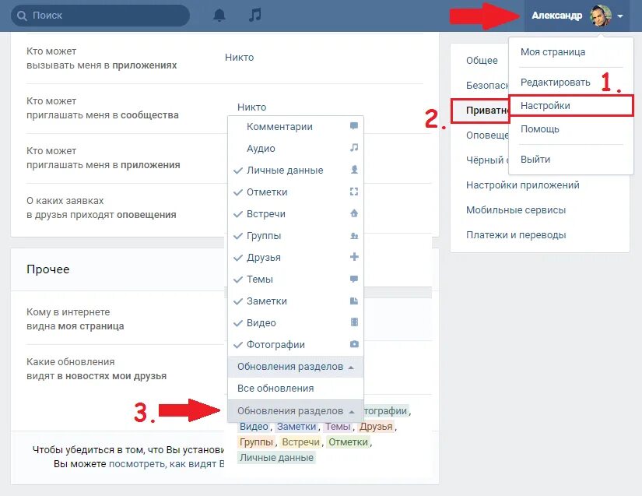Uncheck Друзья in the list
Image resolution: width=642 pixels, height=496 pixels.
pyautogui.click(x=295, y=257)
